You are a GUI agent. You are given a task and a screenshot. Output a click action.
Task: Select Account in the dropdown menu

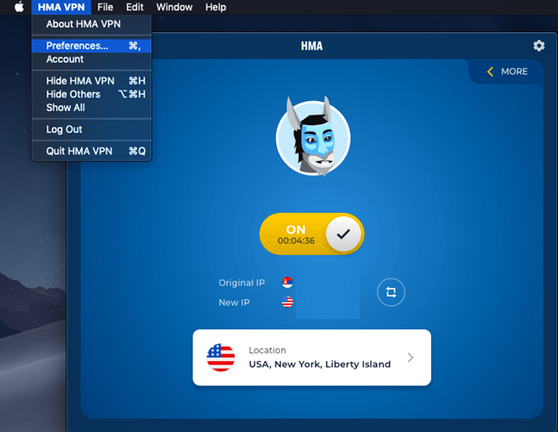91,59
